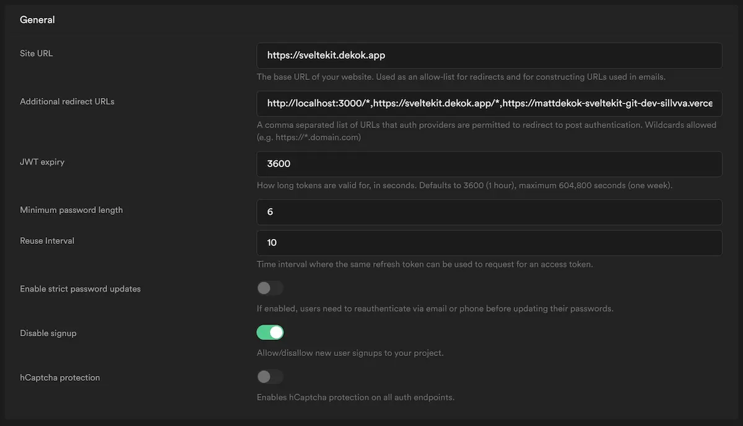Click the "hCaptcha protection" label

pos(59,378)
